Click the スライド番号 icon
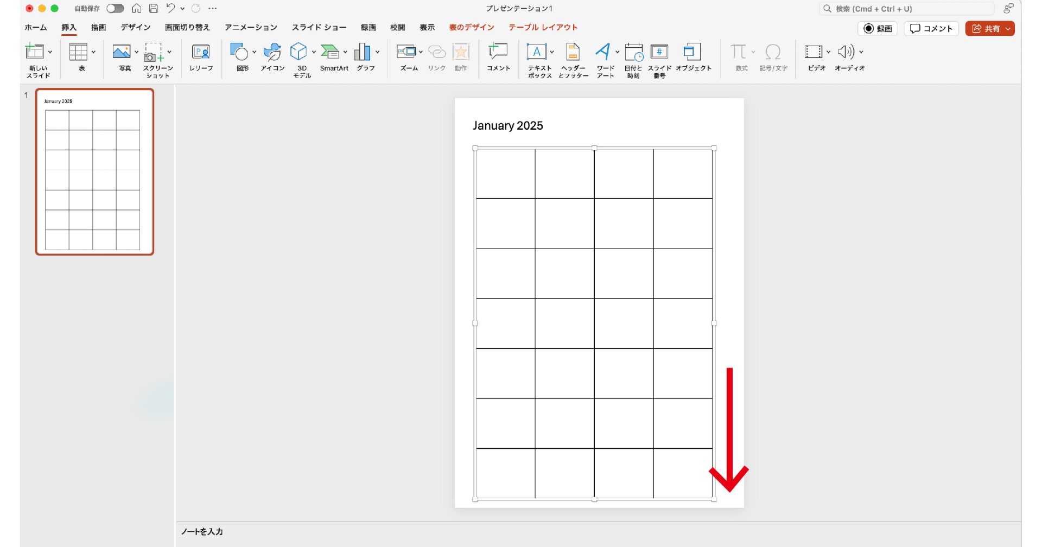The image size is (1042, 547). point(659,53)
